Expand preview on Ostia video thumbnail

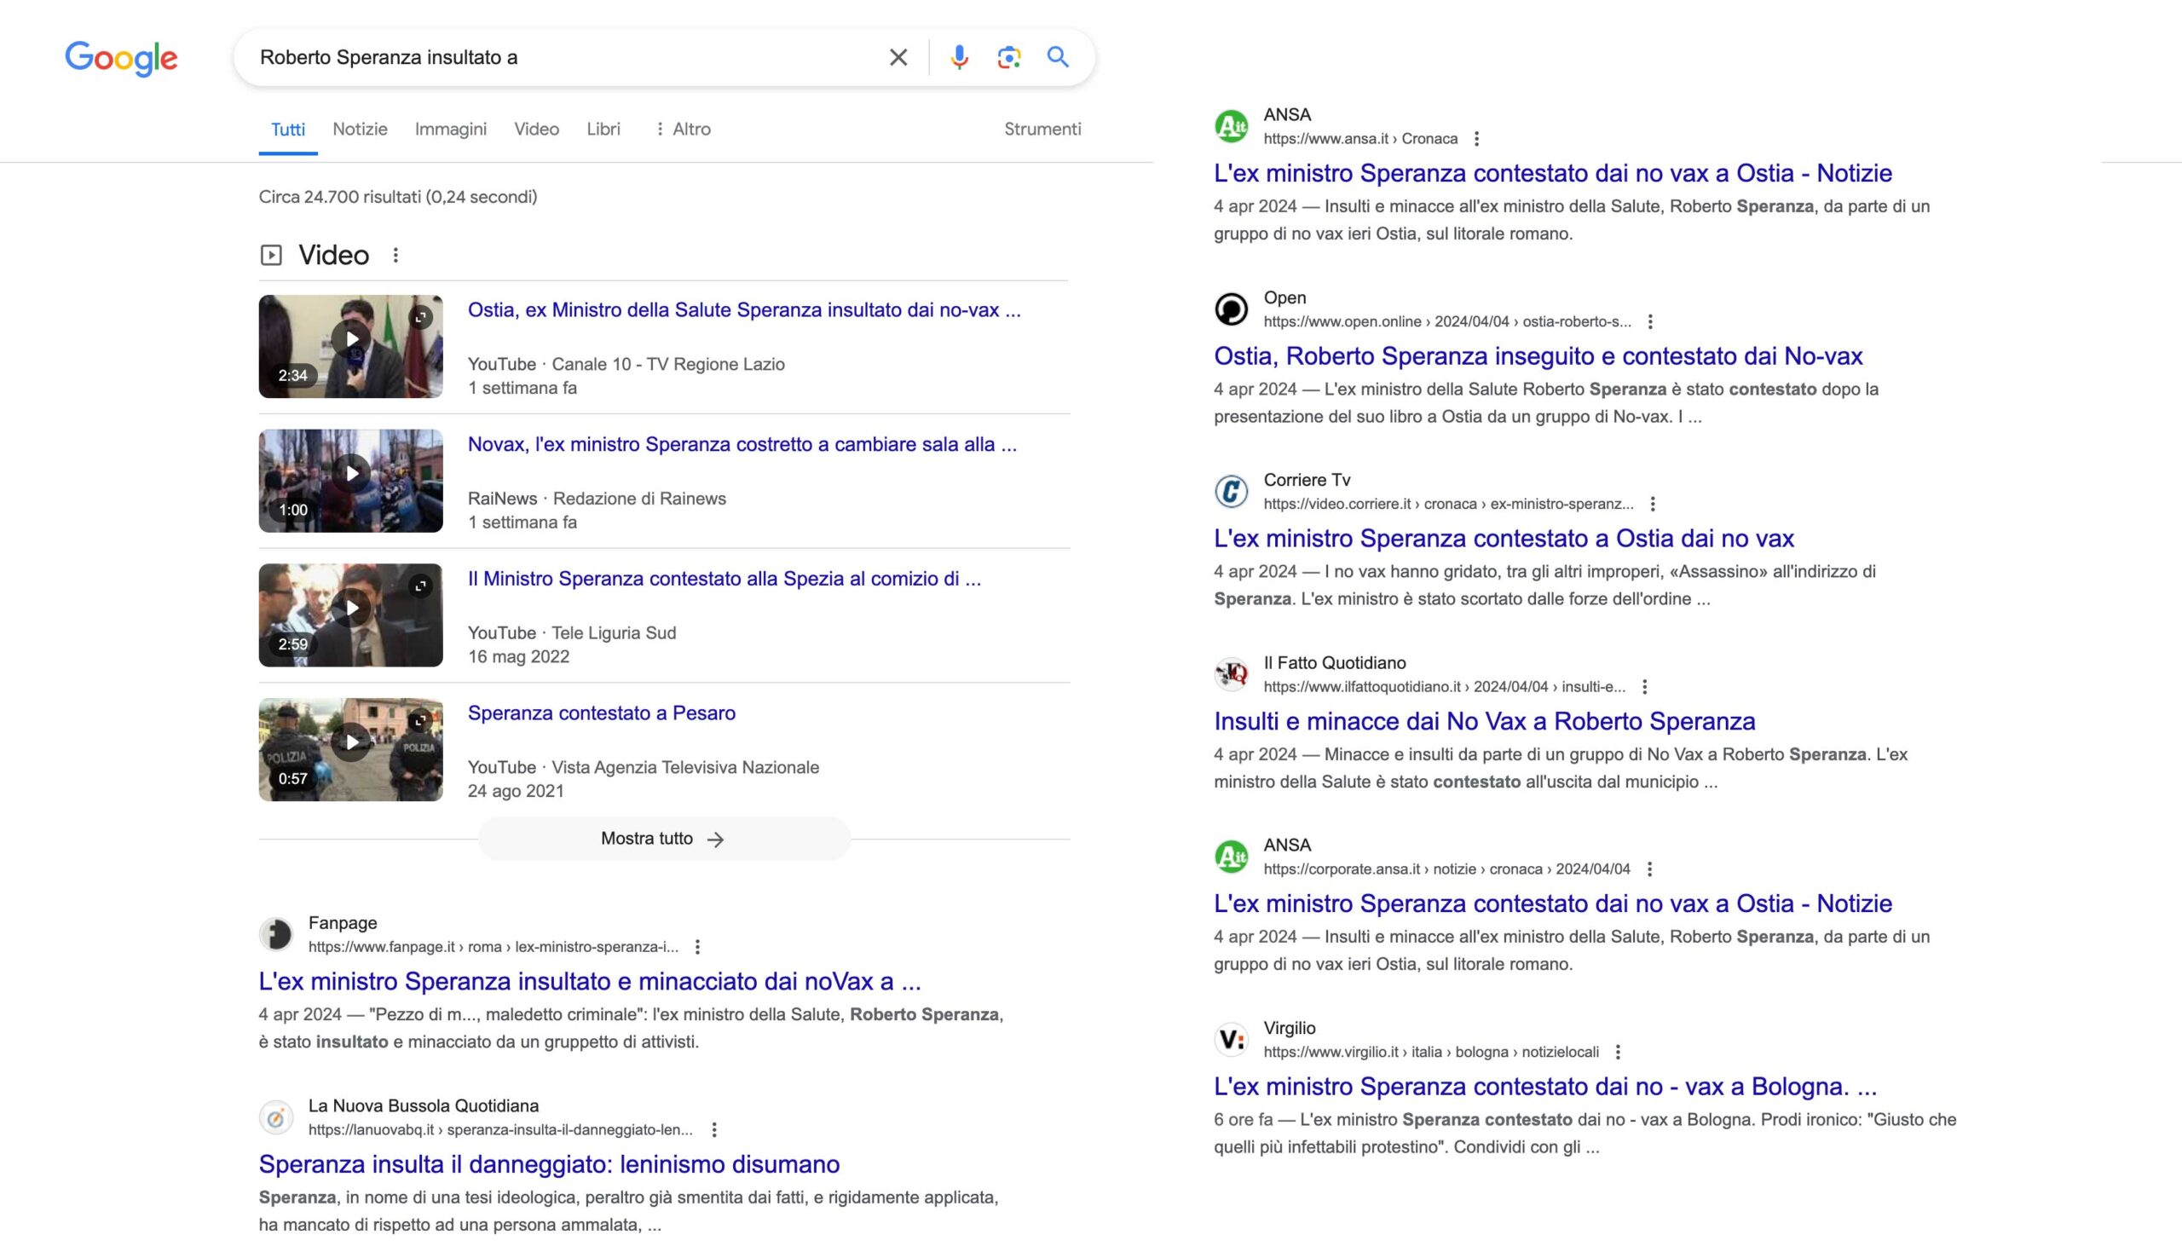pyautogui.click(x=421, y=317)
